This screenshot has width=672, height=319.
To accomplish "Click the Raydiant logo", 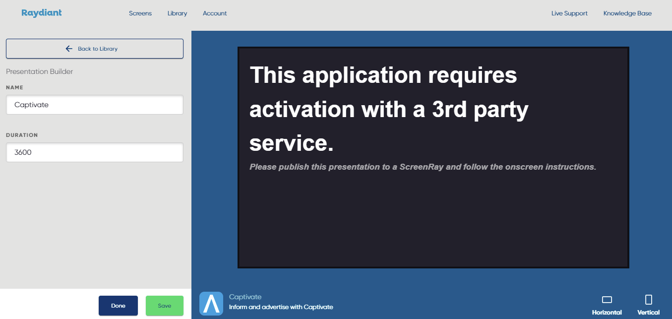I will pos(42,13).
